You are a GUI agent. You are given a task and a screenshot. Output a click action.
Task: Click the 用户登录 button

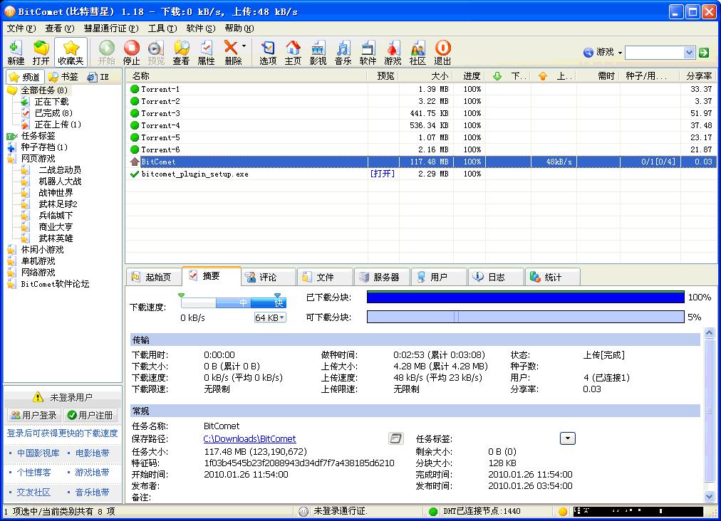pos(33,415)
